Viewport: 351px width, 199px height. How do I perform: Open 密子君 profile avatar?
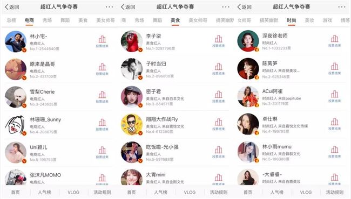click(x=132, y=97)
